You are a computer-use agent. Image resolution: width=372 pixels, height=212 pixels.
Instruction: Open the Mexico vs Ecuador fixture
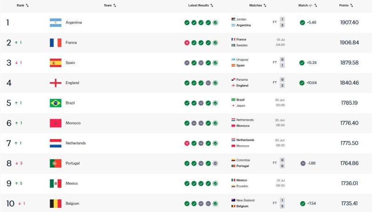coord(258,183)
